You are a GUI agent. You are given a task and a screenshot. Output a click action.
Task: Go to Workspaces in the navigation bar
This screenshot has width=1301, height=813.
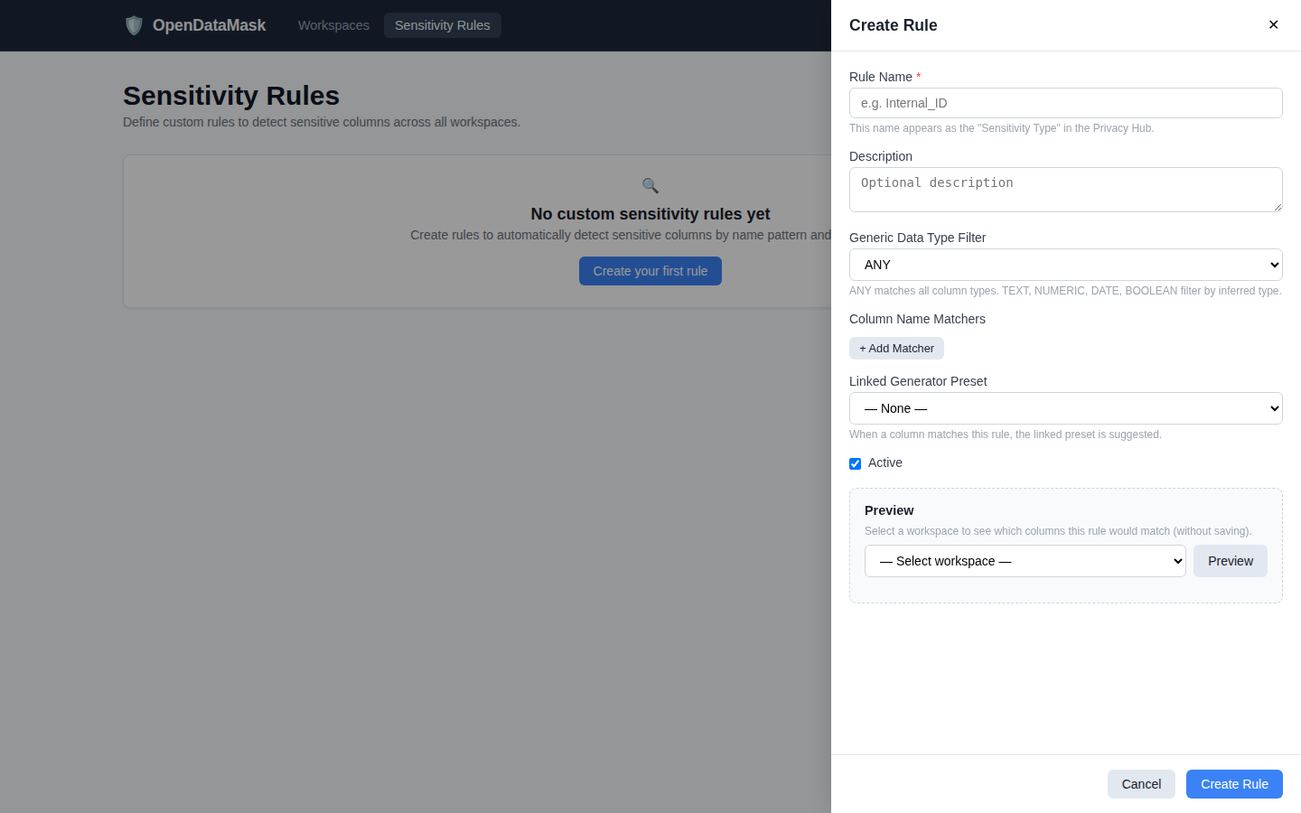tap(333, 25)
